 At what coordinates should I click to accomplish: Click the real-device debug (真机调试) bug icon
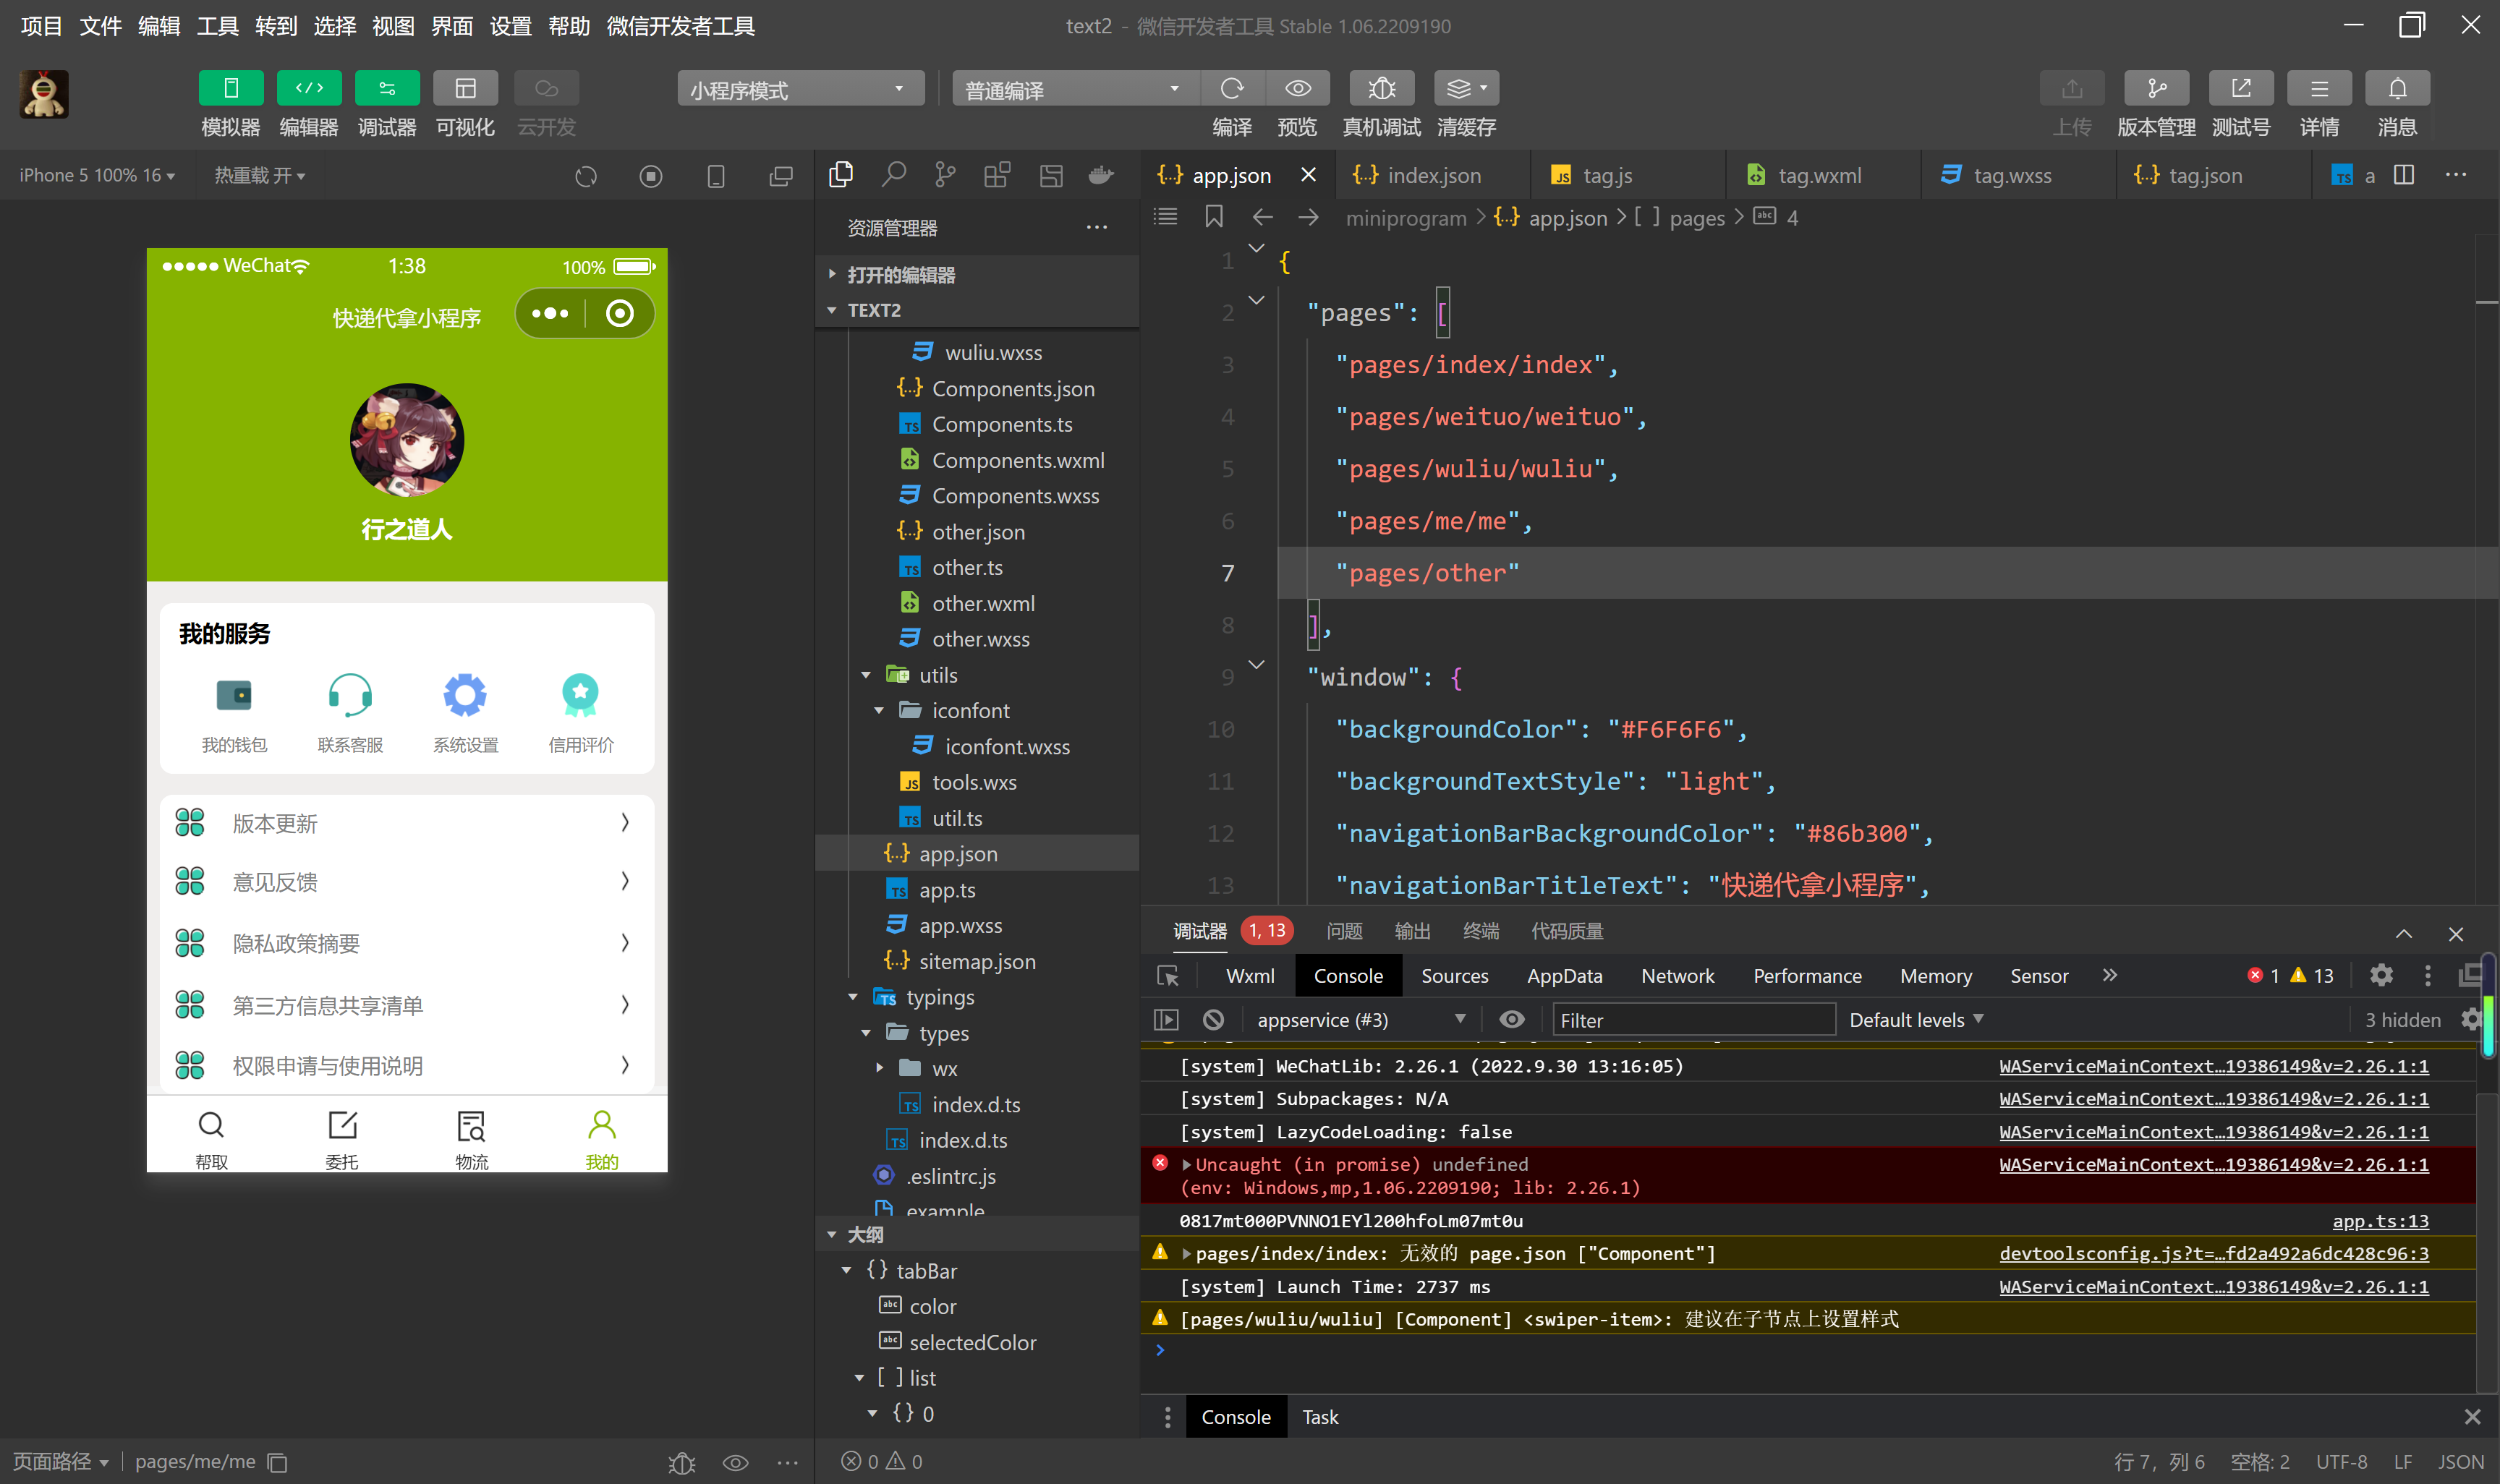1381,88
